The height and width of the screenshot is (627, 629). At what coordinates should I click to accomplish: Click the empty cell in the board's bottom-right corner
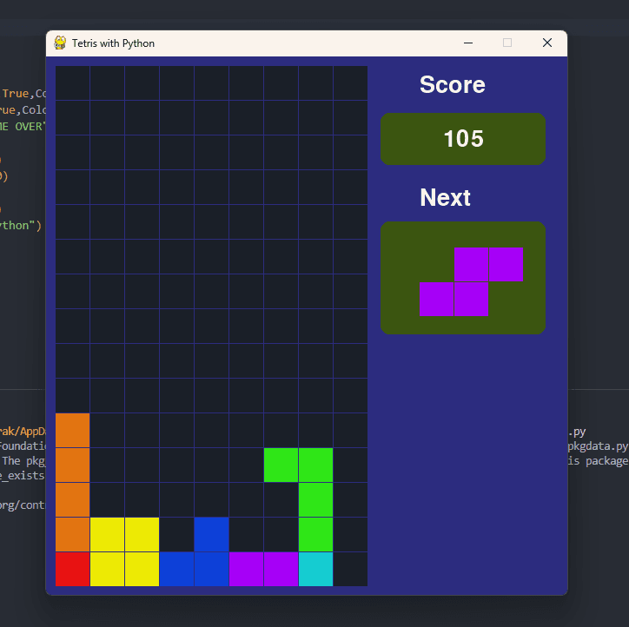[350, 570]
